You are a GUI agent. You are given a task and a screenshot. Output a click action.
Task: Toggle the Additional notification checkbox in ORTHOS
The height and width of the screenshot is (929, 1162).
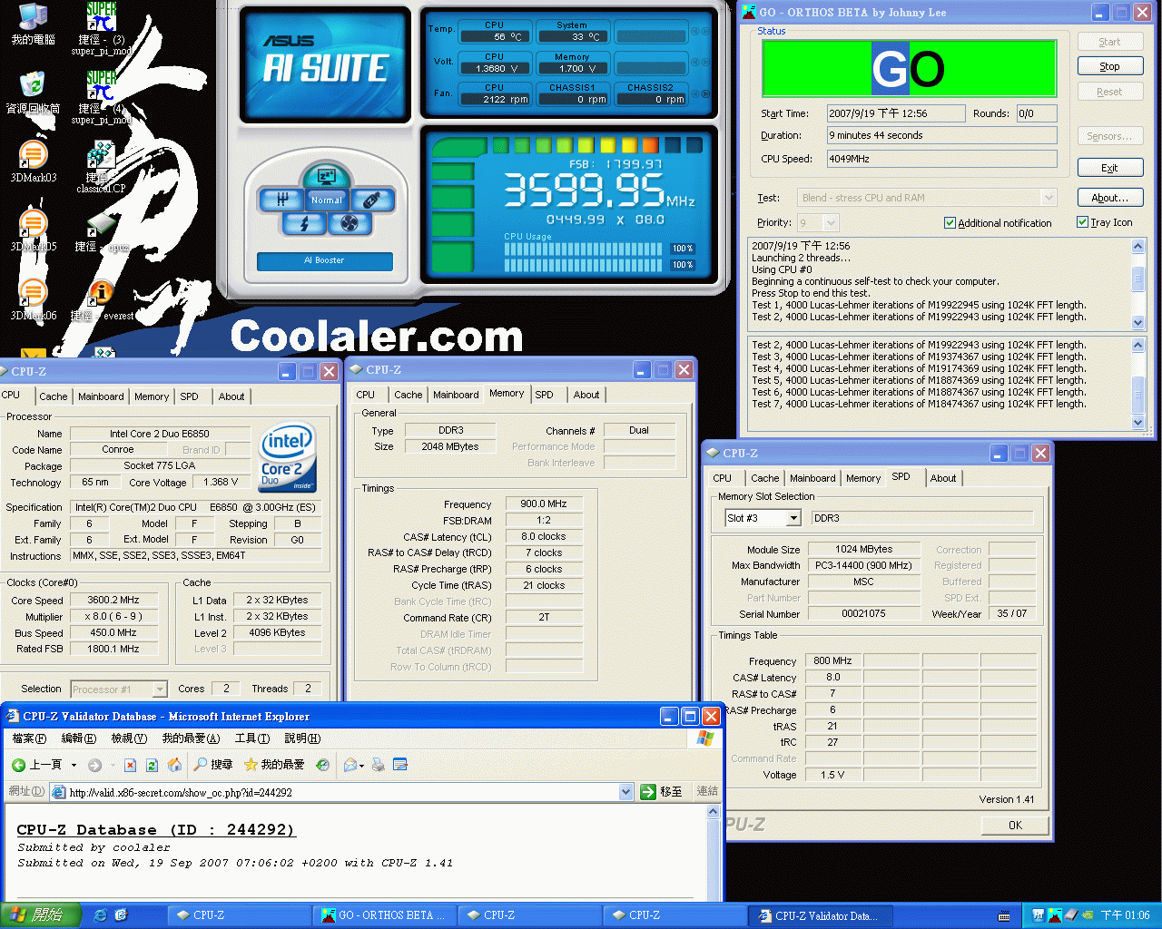(x=950, y=222)
